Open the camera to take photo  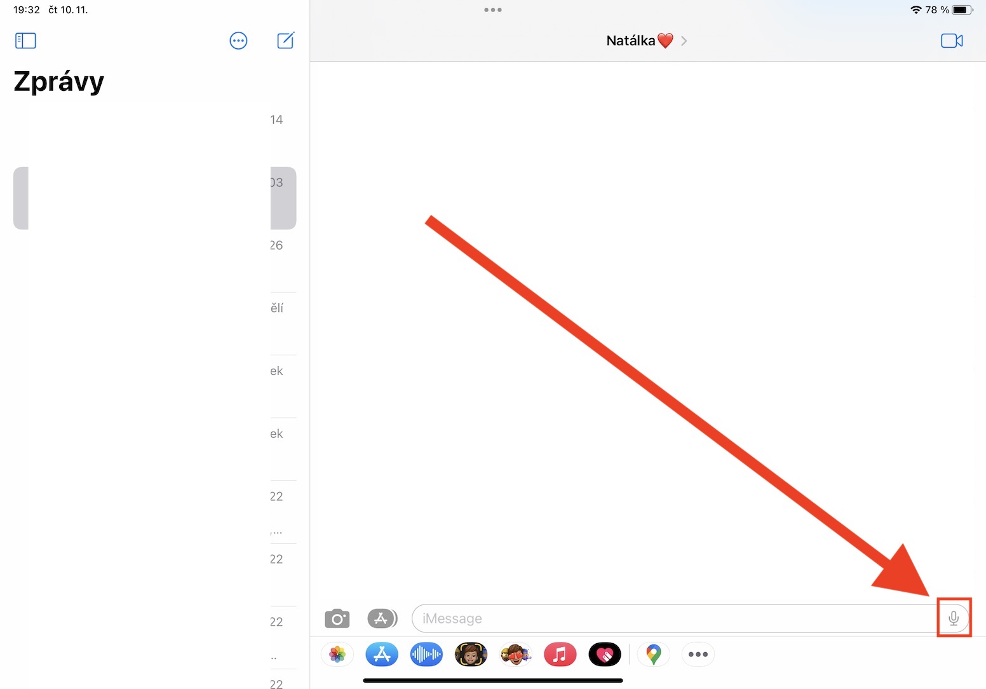337,618
